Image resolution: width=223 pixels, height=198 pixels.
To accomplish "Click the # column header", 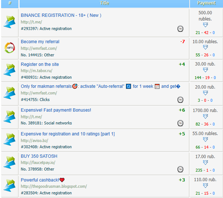I will (10, 3).
